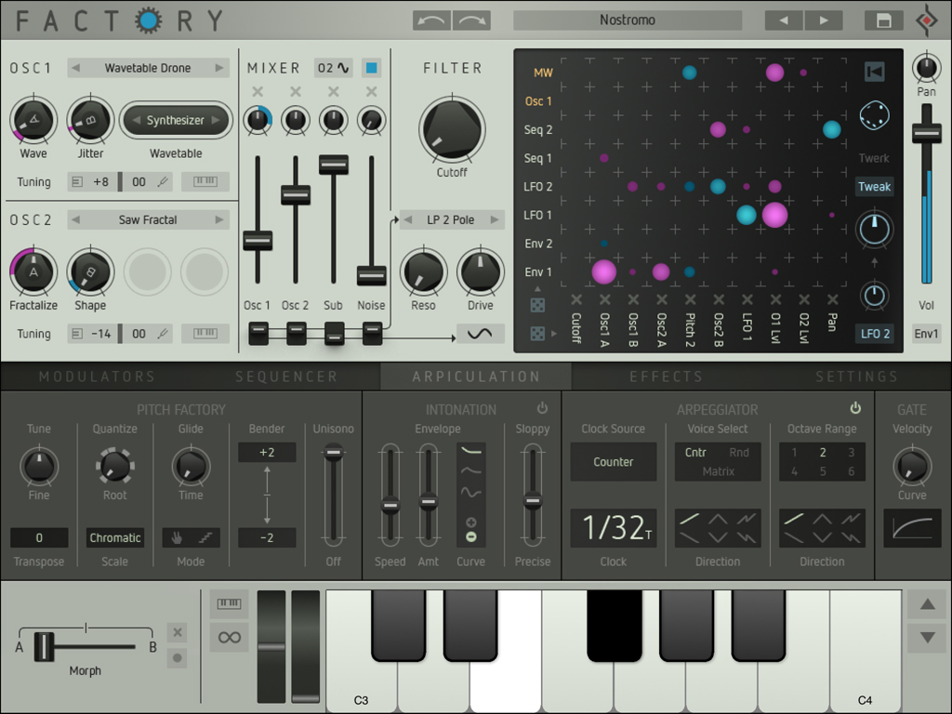952x714 pixels.
Task: Click the lower dice icon with arrow
Action: 537,334
